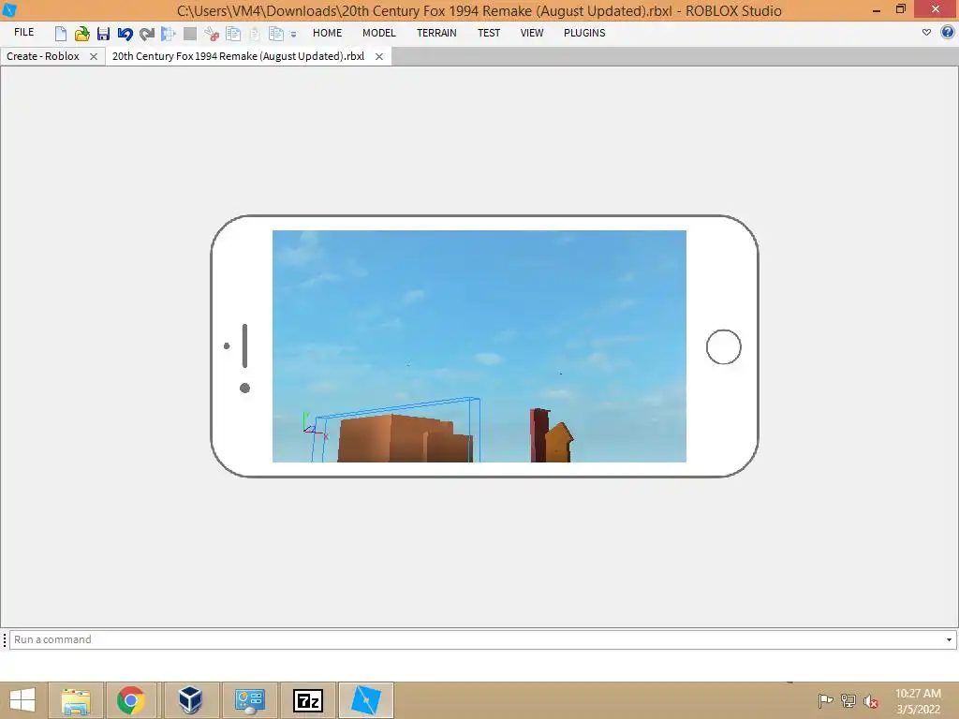Click the network tray icon
959x719 pixels.
click(x=848, y=700)
